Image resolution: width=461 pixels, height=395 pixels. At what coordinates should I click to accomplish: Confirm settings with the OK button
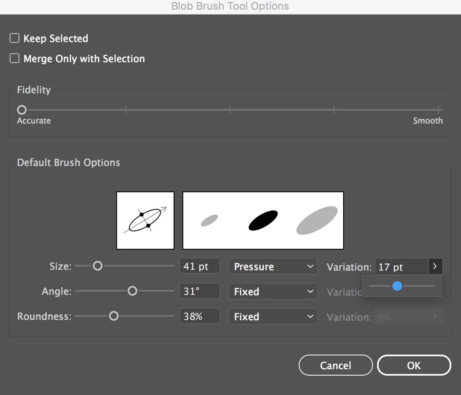coord(414,365)
